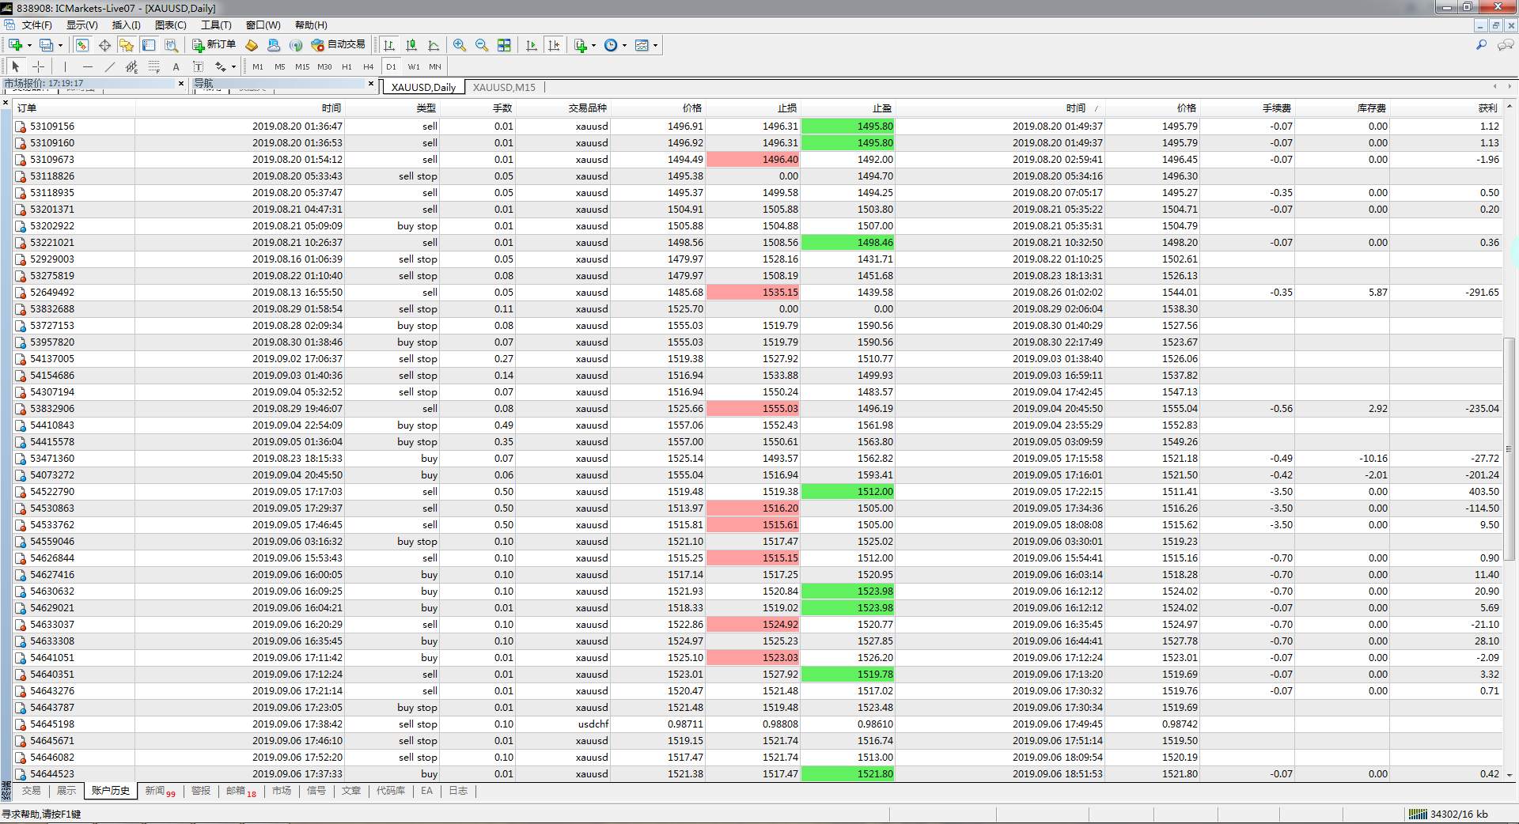This screenshot has height=824, width=1519.
Task: Toggle the Data Window crosshair-target icon
Action: point(104,45)
